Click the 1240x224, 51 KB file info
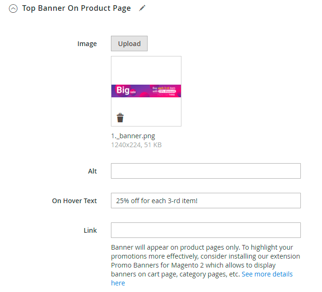 pyautogui.click(x=136, y=145)
